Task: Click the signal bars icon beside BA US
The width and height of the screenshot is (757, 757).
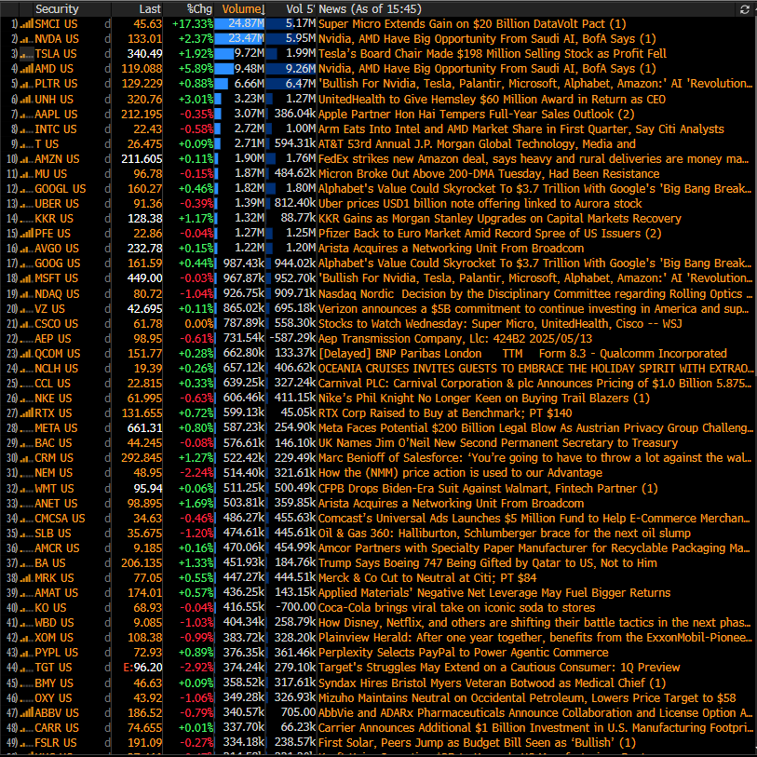Action: [27, 563]
